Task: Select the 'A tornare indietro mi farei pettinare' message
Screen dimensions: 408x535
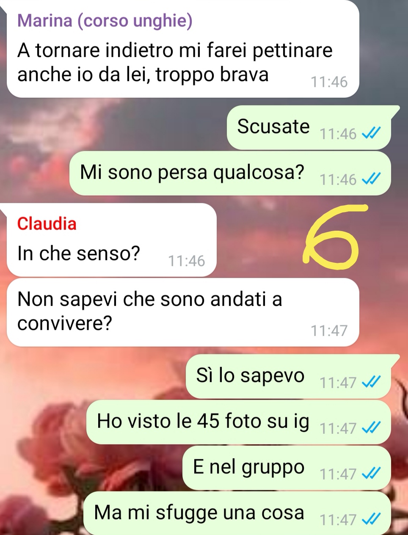Action: 183,49
